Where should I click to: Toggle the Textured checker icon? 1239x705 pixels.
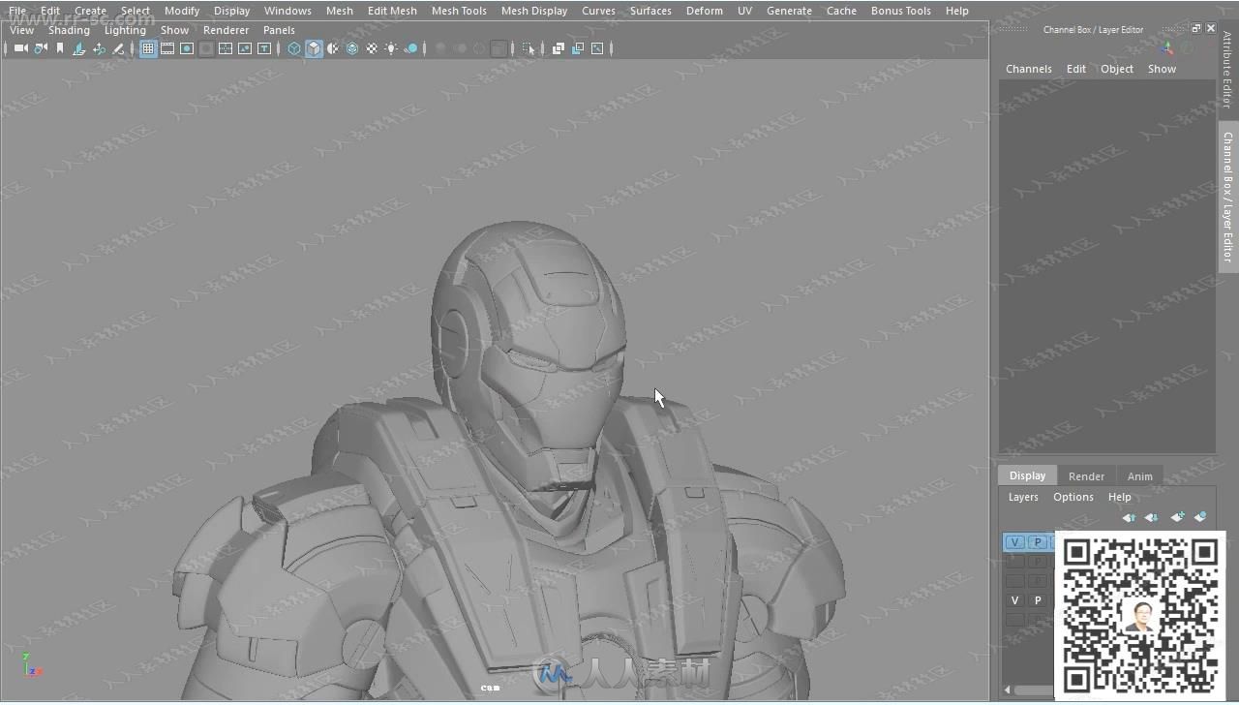coord(372,48)
